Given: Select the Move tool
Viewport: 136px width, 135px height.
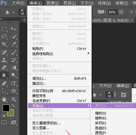Looking at the screenshot, I should pyautogui.click(x=14, y=29).
